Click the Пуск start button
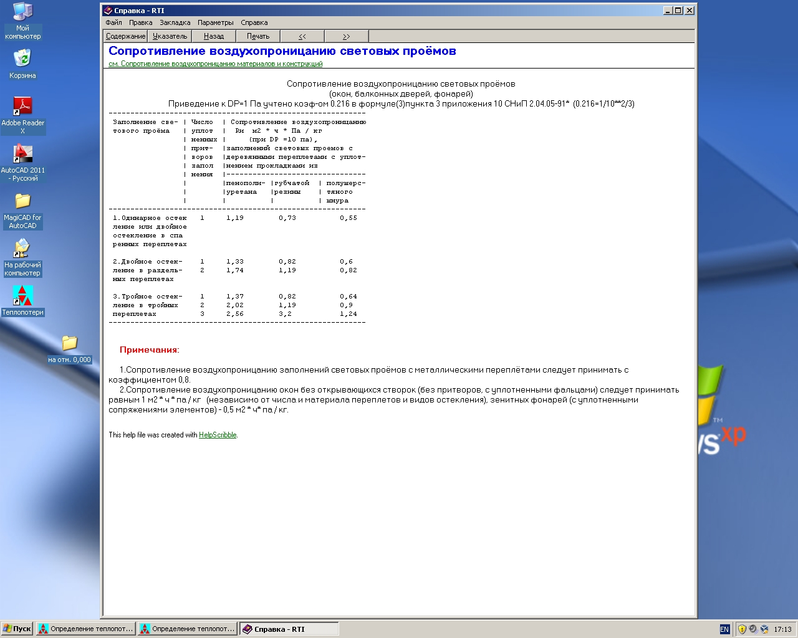This screenshot has height=638, width=798. [x=17, y=629]
